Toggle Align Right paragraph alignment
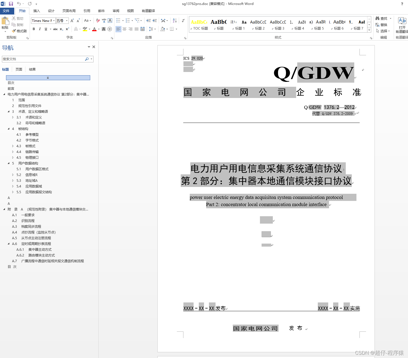Viewport: 408px width, 358px height. (131, 29)
